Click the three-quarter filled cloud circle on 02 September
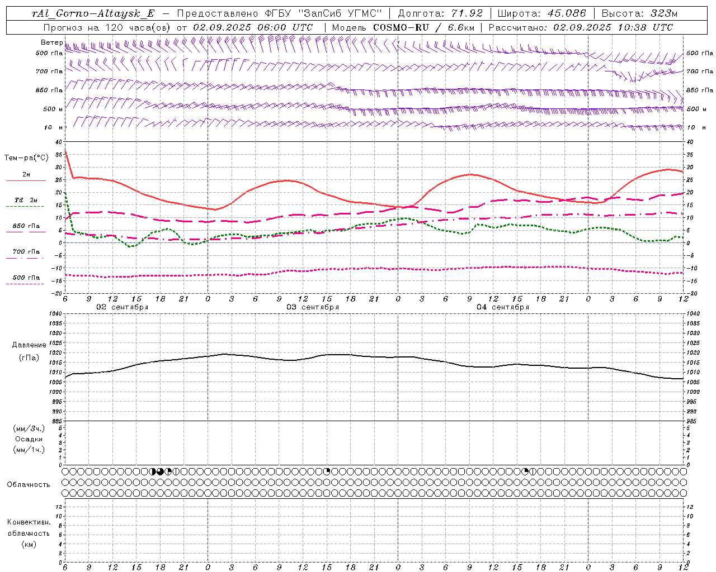This screenshot has height=572, width=716. 161,471
